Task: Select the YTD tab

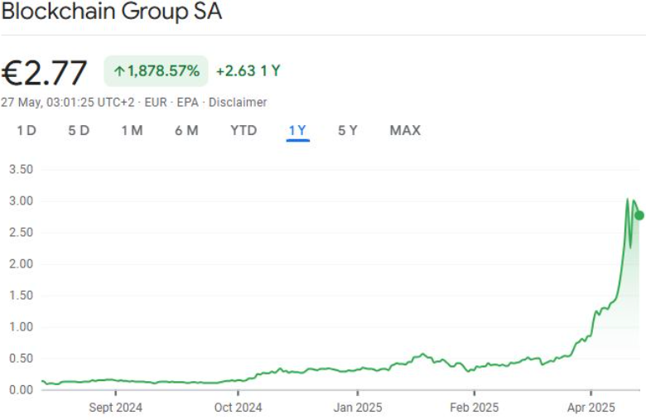Action: 243,130
